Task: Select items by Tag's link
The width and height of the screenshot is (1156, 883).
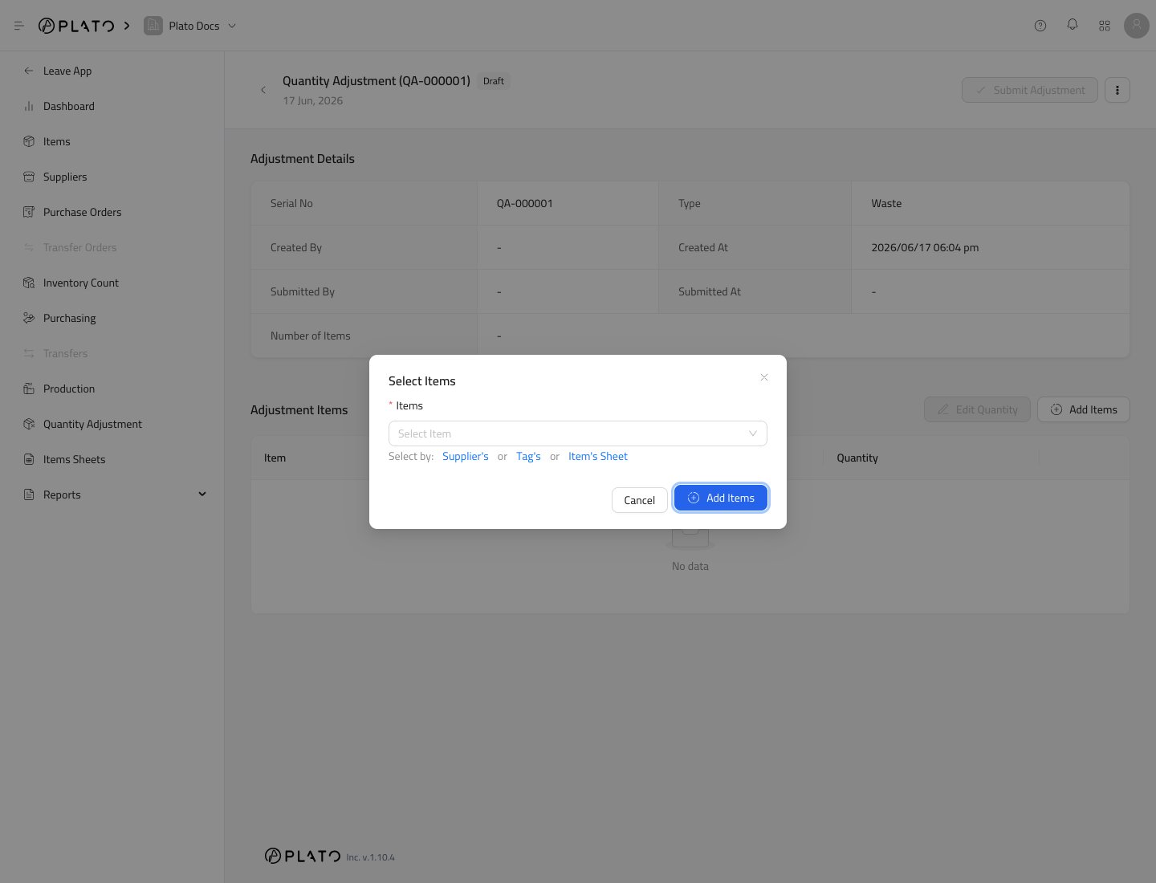Action: 528,456
